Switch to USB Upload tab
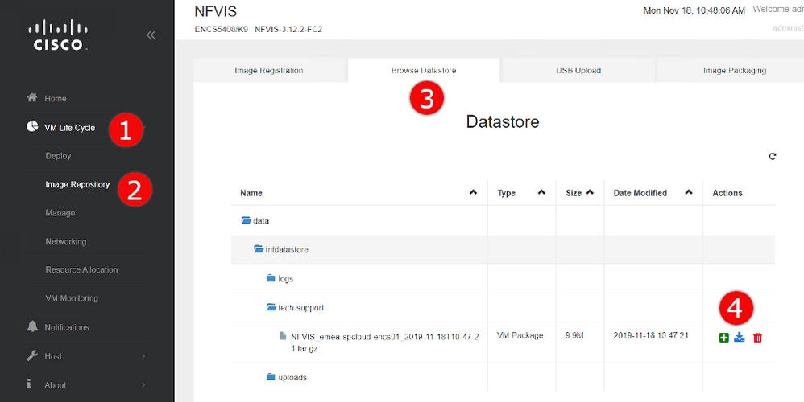This screenshot has height=402, width=804. 578,71
